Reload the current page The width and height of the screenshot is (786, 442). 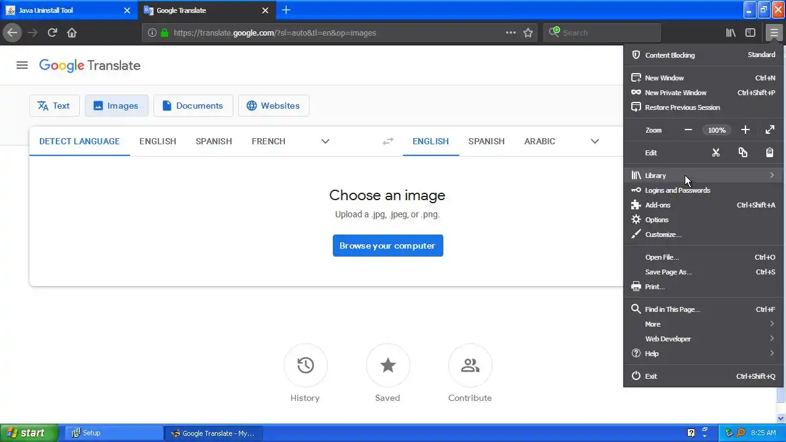point(52,33)
